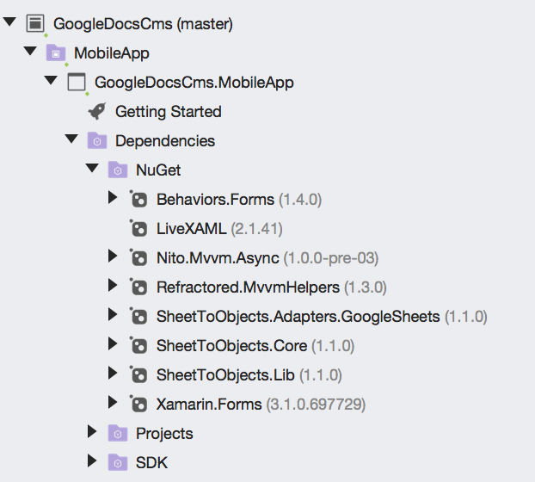
Task: Select the SheetToObjects.Lib package entry
Action: [249, 375]
